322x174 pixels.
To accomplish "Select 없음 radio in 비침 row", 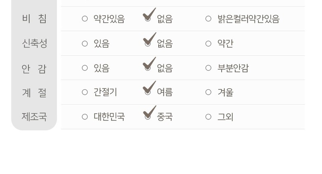I will coord(148,19).
